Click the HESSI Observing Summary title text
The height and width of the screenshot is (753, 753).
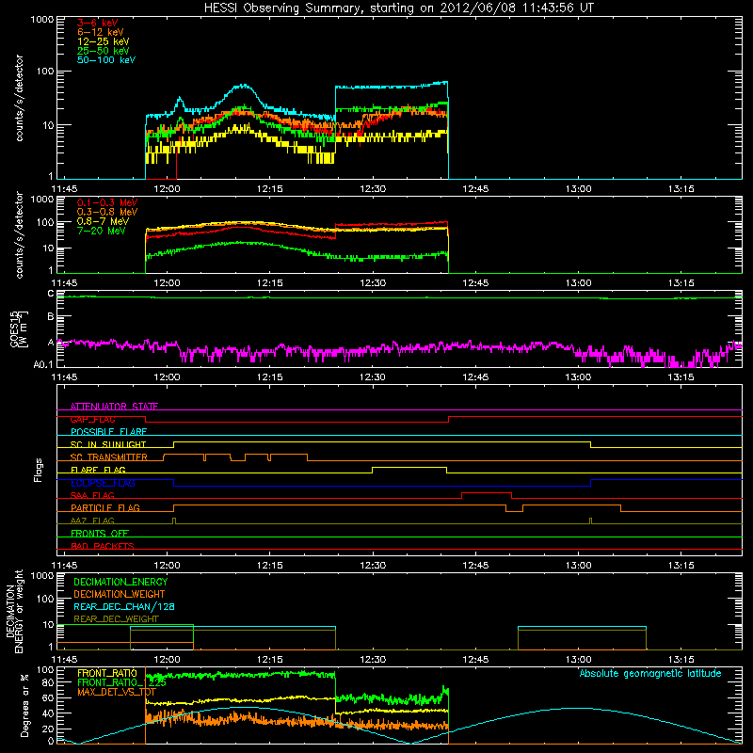coord(398,8)
